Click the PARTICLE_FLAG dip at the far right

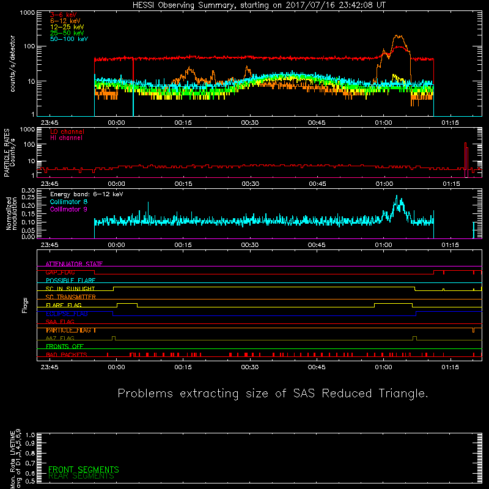click(x=473, y=330)
